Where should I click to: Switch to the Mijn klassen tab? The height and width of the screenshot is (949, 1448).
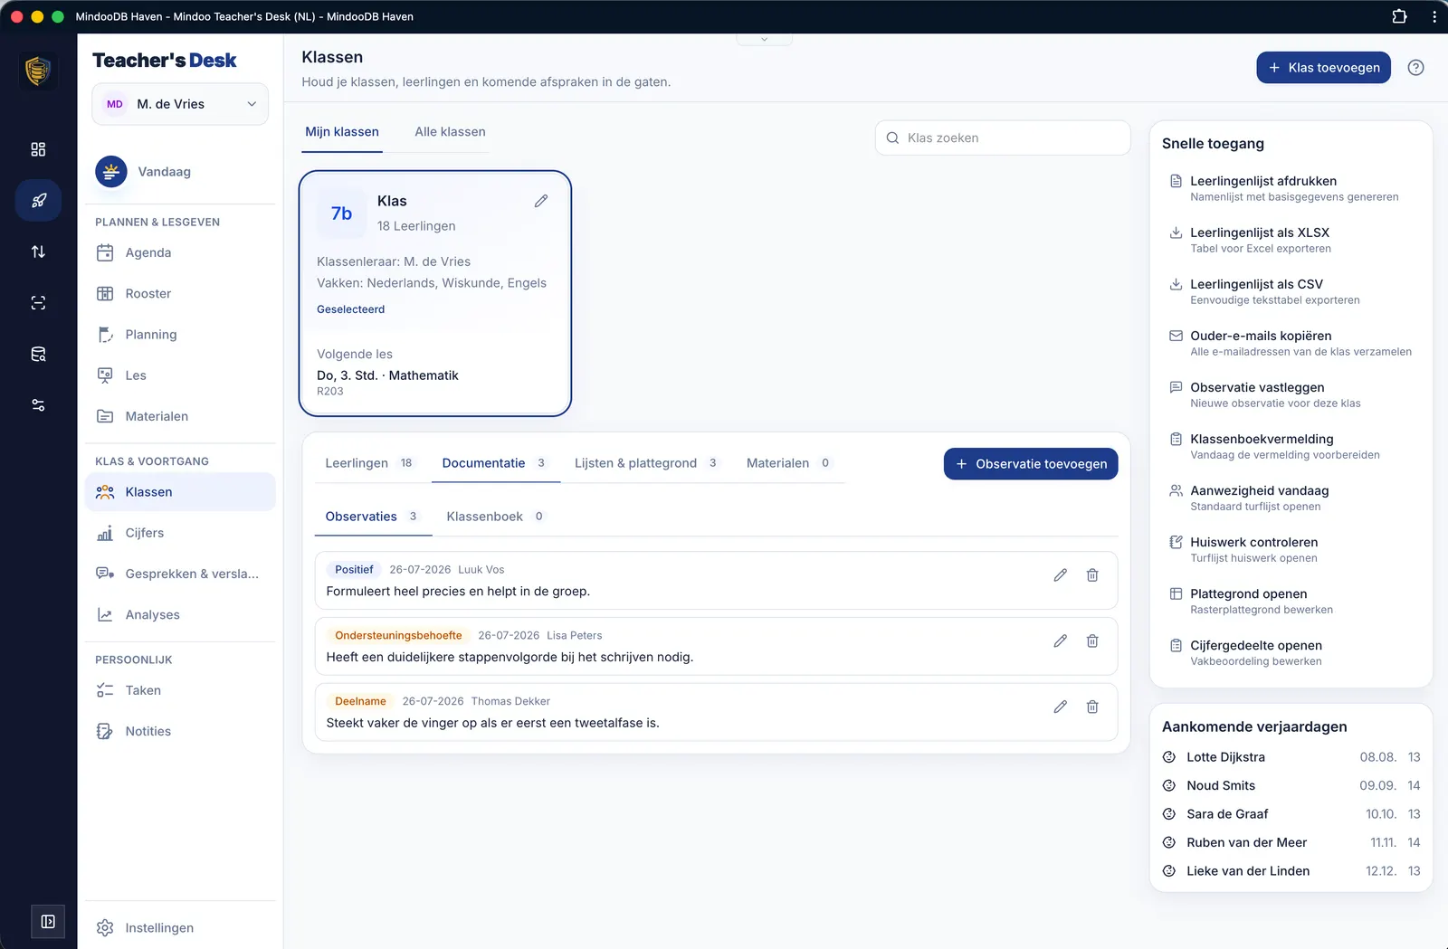point(342,132)
